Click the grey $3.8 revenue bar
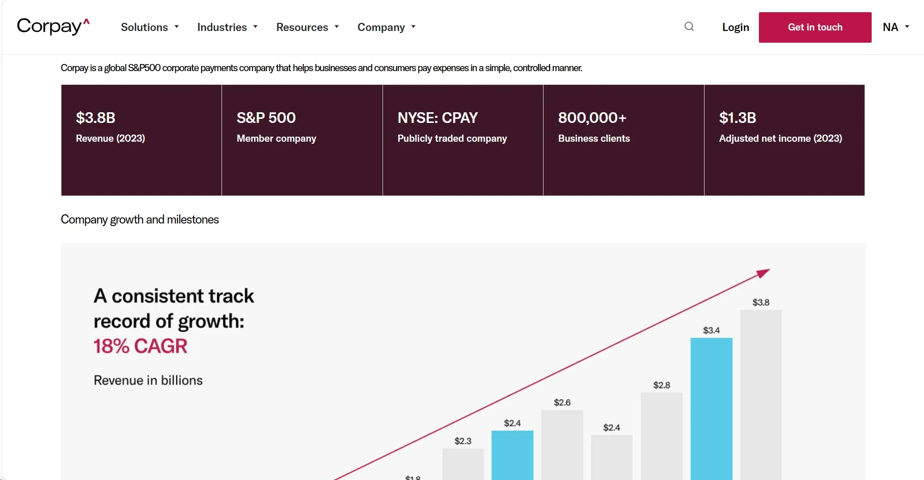Screen dimensions: 924x480 (761, 395)
